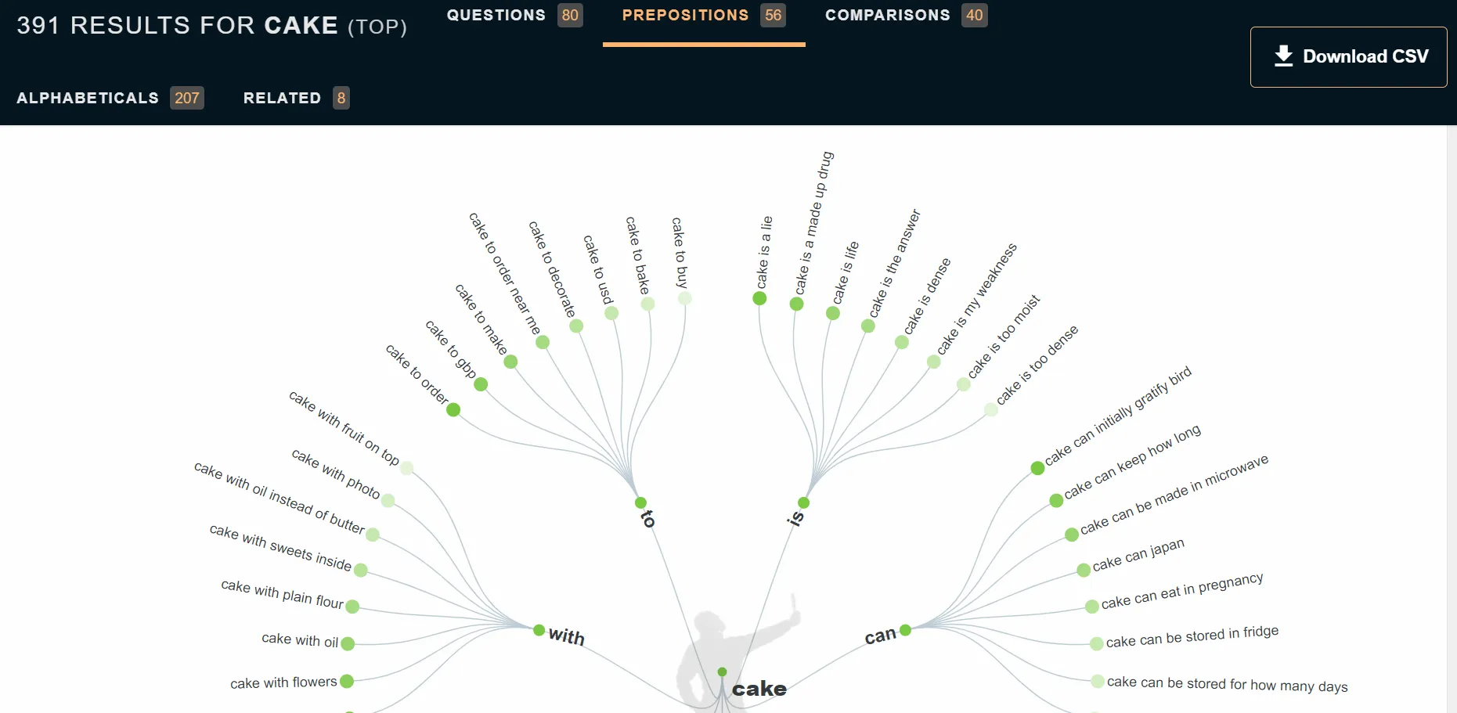
Task: Click the 'cake with flowers' node dot
Action: tap(347, 682)
